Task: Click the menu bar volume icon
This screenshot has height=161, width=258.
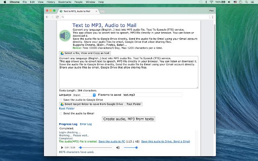Action: 229,2
